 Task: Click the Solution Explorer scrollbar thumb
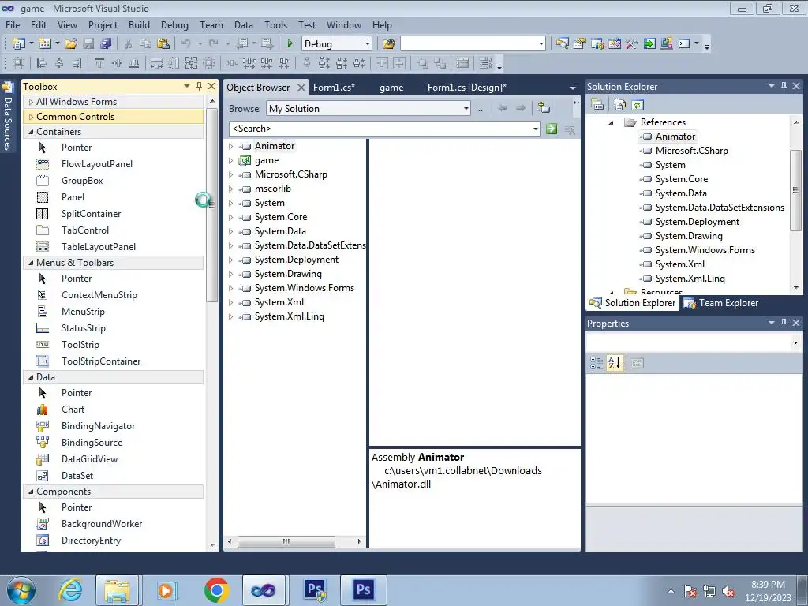coord(796,191)
